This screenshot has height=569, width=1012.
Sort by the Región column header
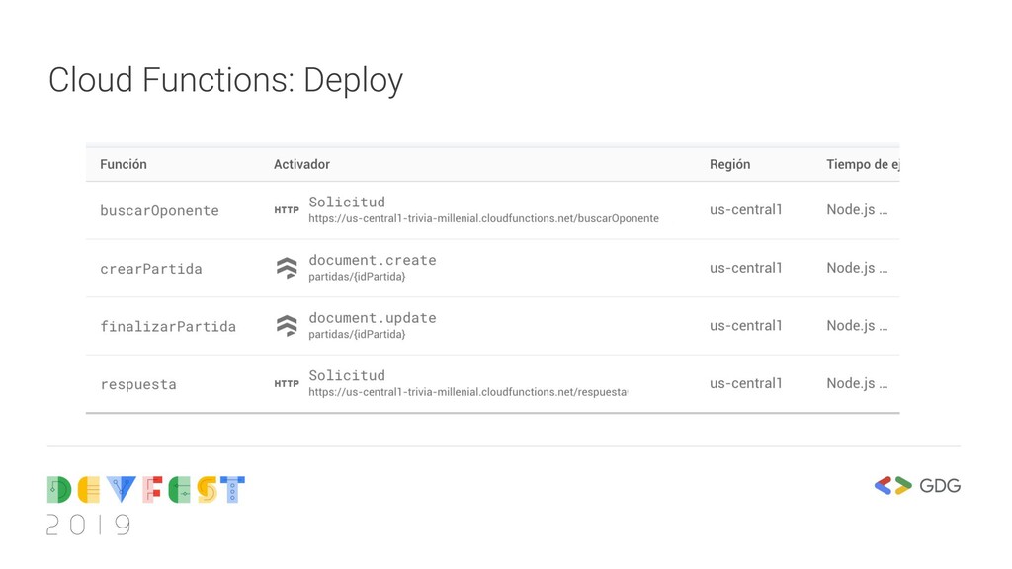[729, 164]
